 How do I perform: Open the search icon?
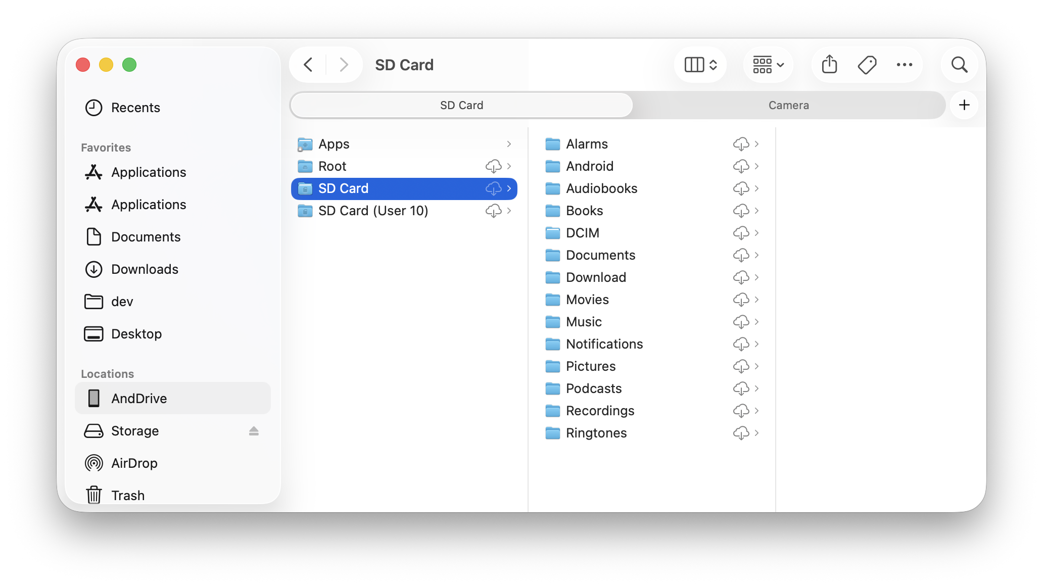coord(959,65)
